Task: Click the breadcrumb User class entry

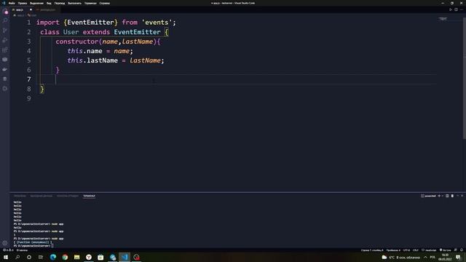Action: click(32, 15)
